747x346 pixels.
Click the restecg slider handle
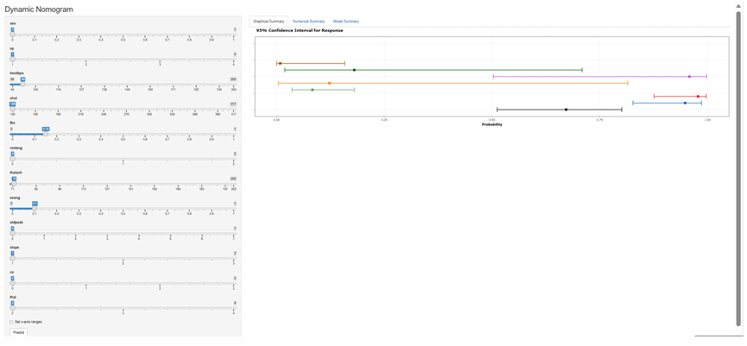[12, 159]
